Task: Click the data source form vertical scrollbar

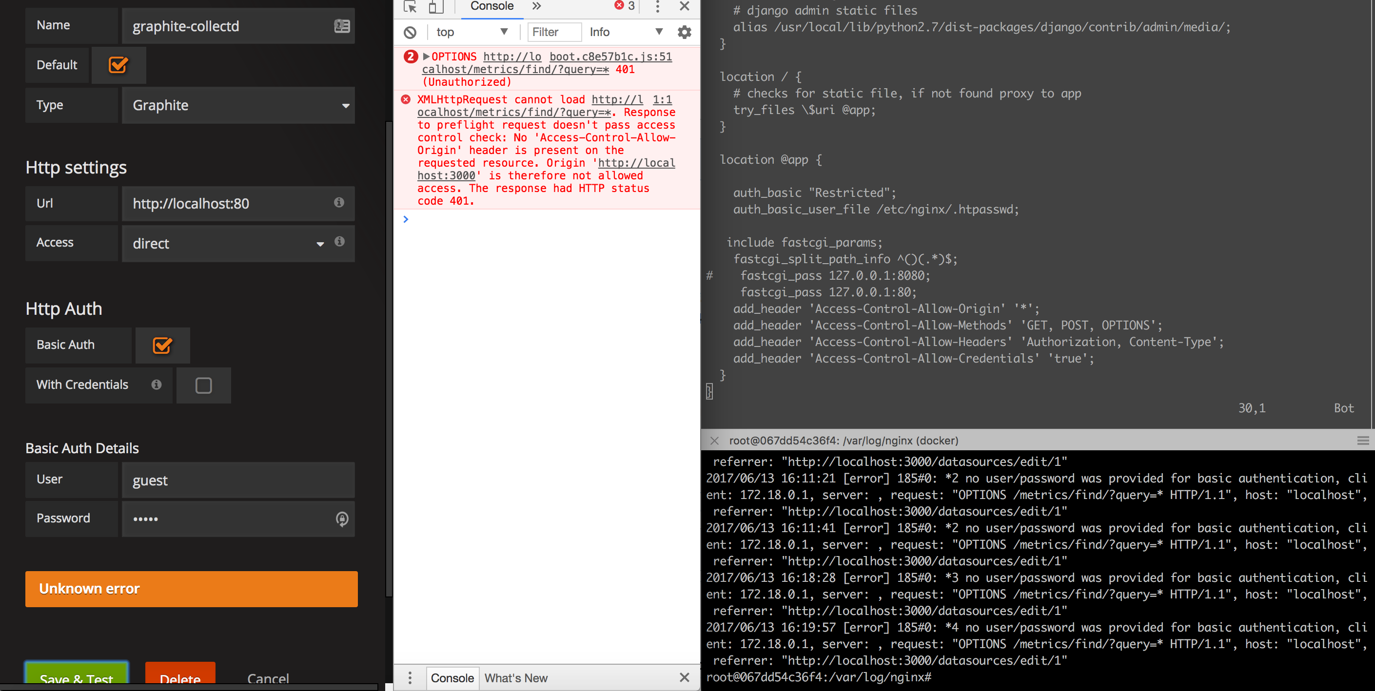Action: coord(389,358)
